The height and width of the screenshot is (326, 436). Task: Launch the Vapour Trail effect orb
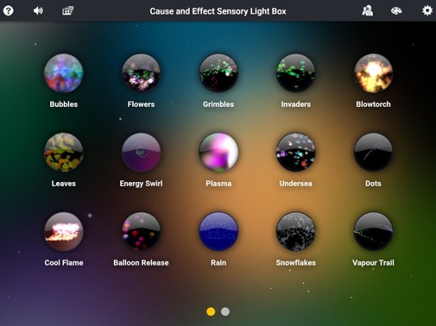click(374, 231)
